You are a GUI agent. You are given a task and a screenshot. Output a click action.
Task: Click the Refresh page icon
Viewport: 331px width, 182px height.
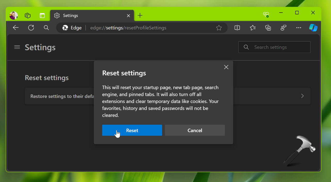(x=31, y=28)
